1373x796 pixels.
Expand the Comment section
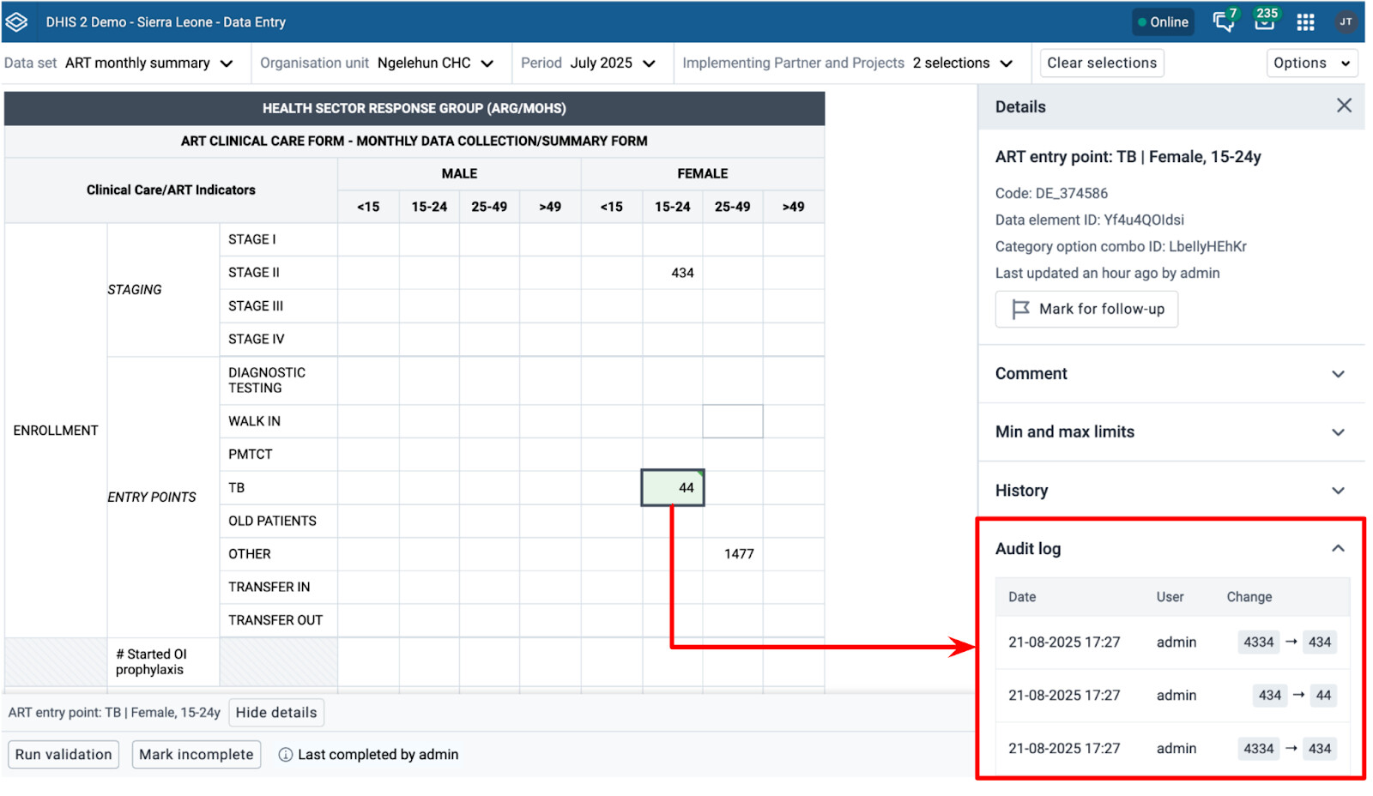[x=1170, y=374]
